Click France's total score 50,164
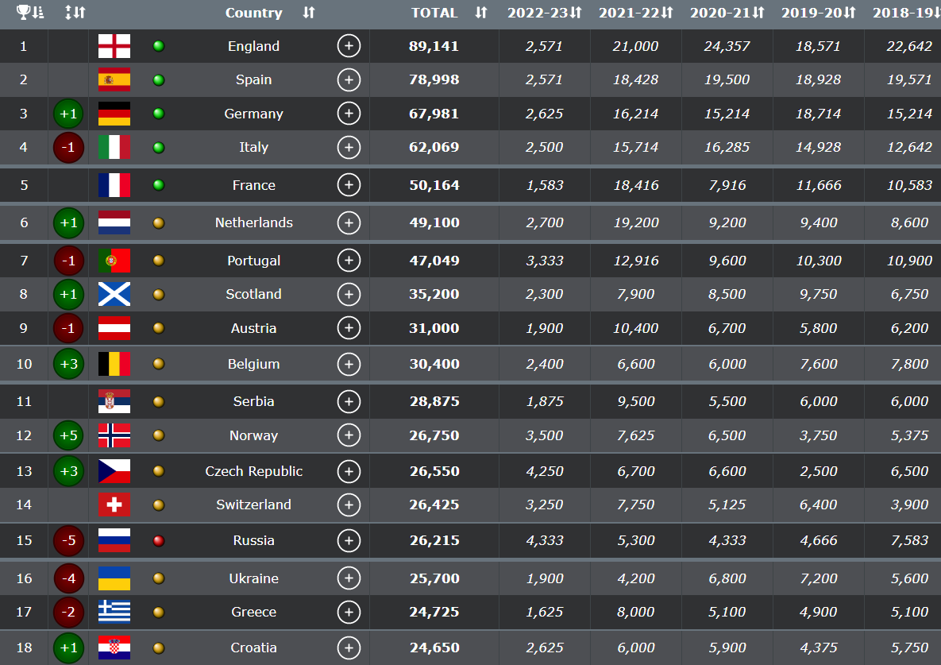The image size is (941, 665). point(434,185)
